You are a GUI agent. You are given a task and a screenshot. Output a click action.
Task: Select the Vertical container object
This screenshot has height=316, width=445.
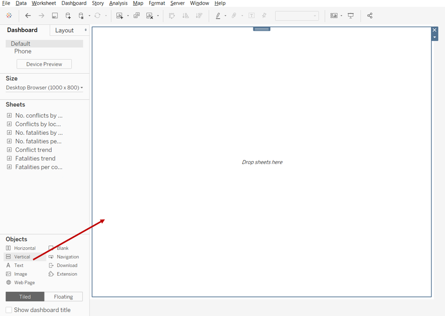22,257
